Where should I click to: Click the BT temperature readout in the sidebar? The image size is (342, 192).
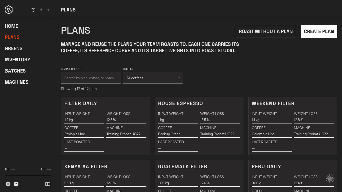(10, 169)
